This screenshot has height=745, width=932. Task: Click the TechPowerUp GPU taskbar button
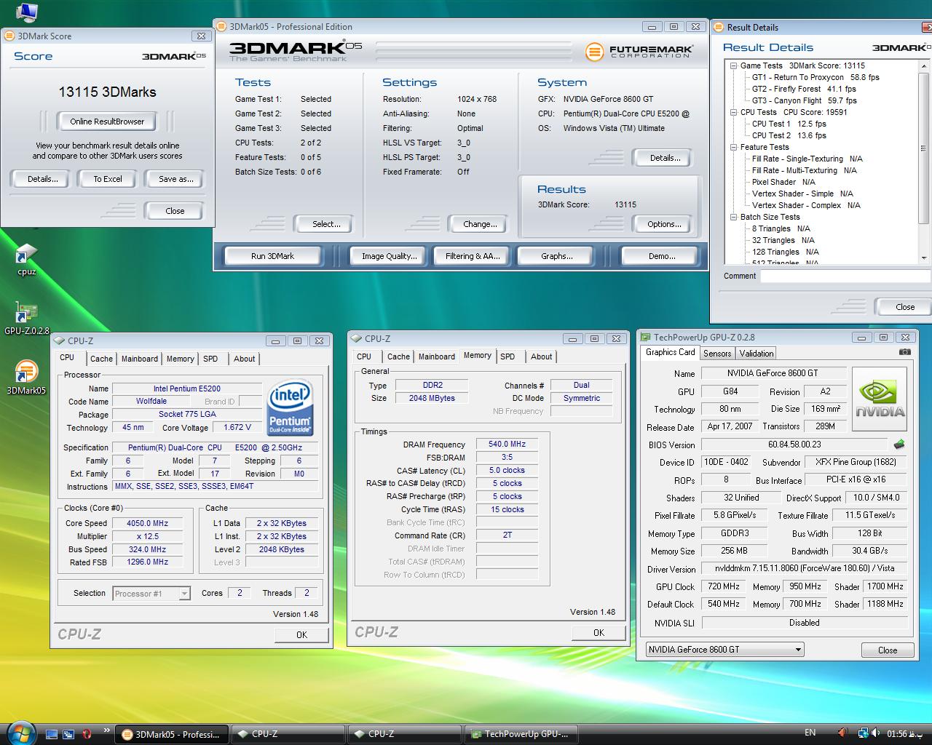pyautogui.click(x=521, y=734)
